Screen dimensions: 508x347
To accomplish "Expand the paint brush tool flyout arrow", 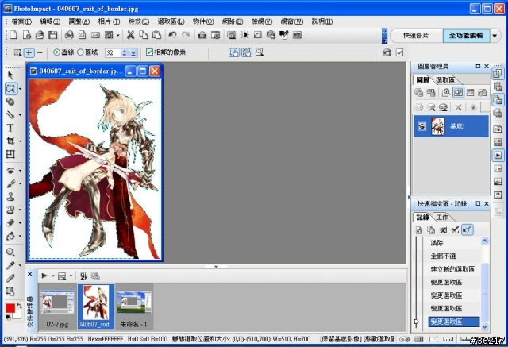I will (x=20, y=183).
